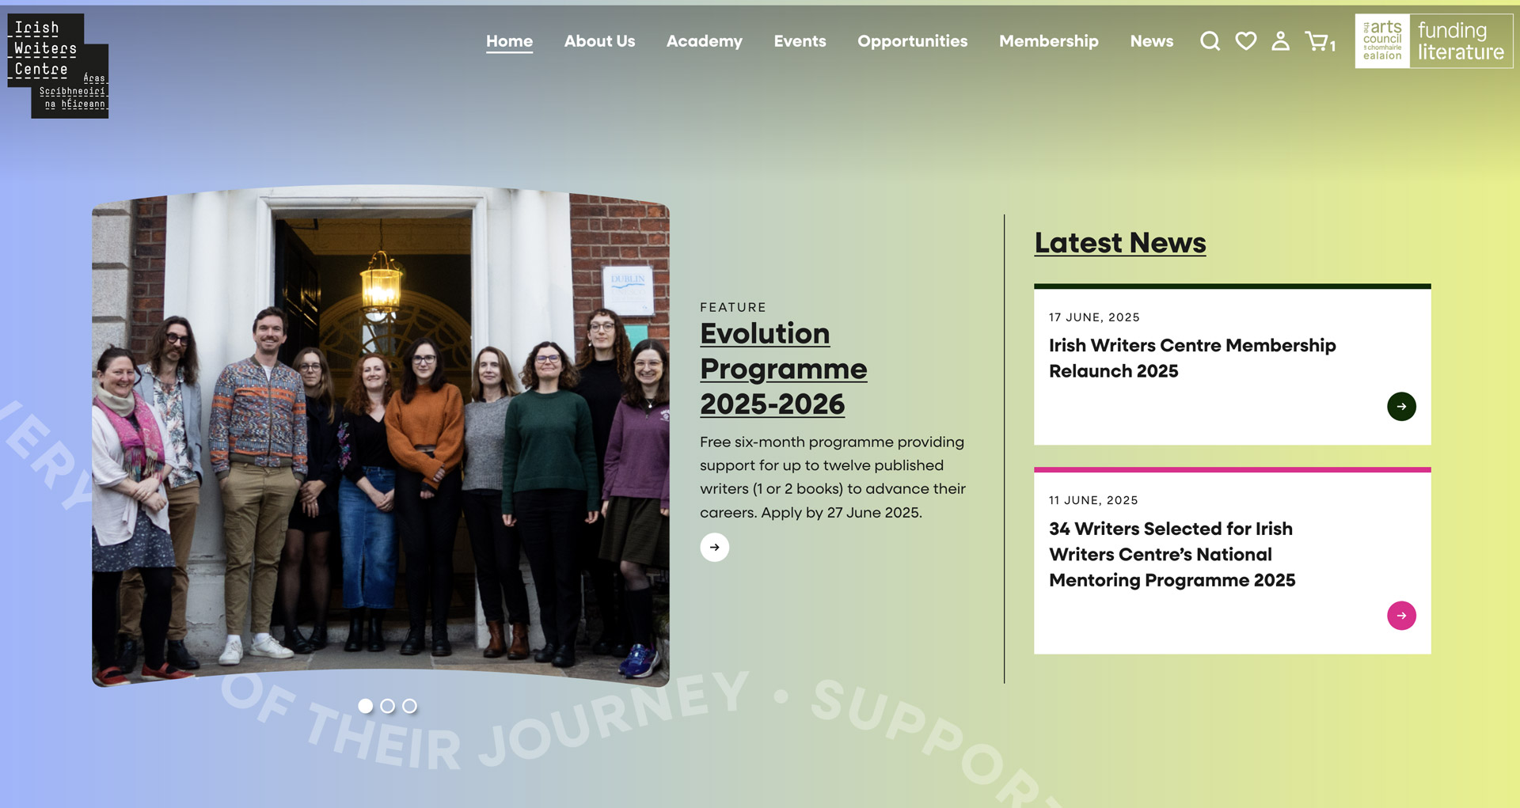Read Irish Writers Centre Membership Relaunch 2025
Image resolution: width=1520 pixels, height=808 pixels.
[1192, 358]
